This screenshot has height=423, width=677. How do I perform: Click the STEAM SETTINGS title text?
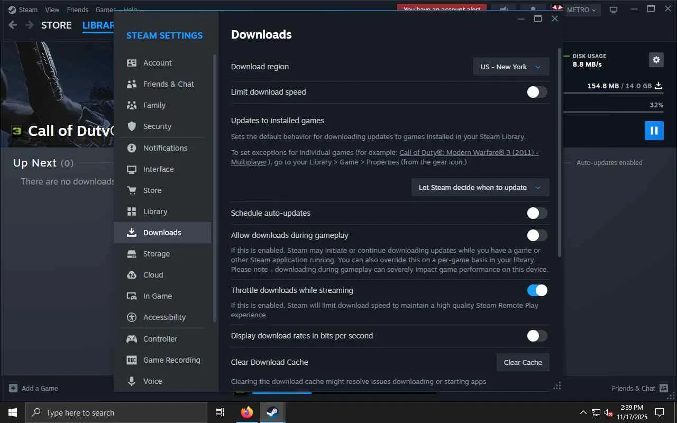[x=164, y=35]
